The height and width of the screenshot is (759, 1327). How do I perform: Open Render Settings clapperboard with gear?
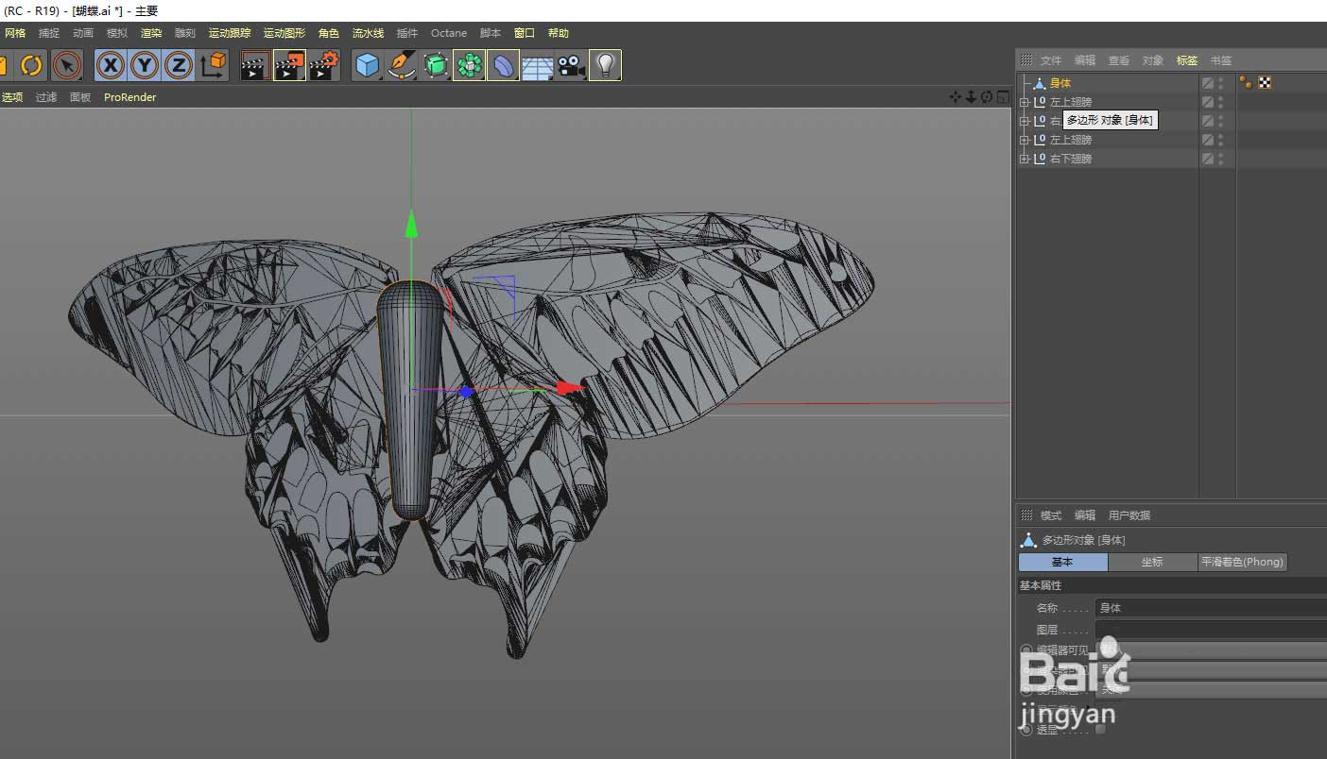coord(324,65)
